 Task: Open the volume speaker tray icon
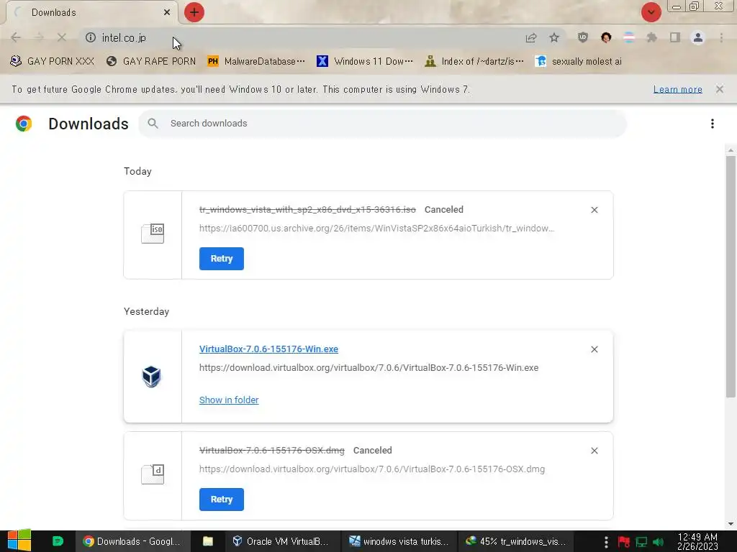coord(658,542)
